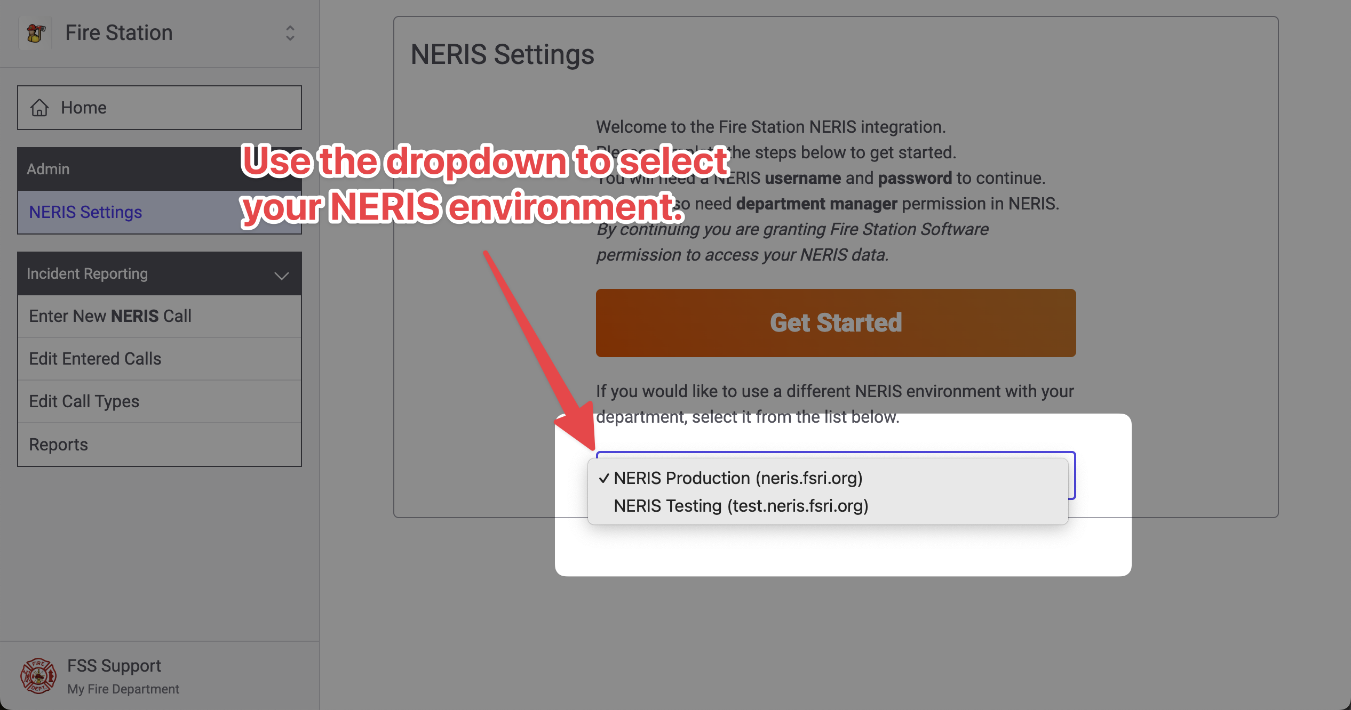Click the Fire Station title text
The height and width of the screenshot is (710, 1351).
[x=119, y=33]
